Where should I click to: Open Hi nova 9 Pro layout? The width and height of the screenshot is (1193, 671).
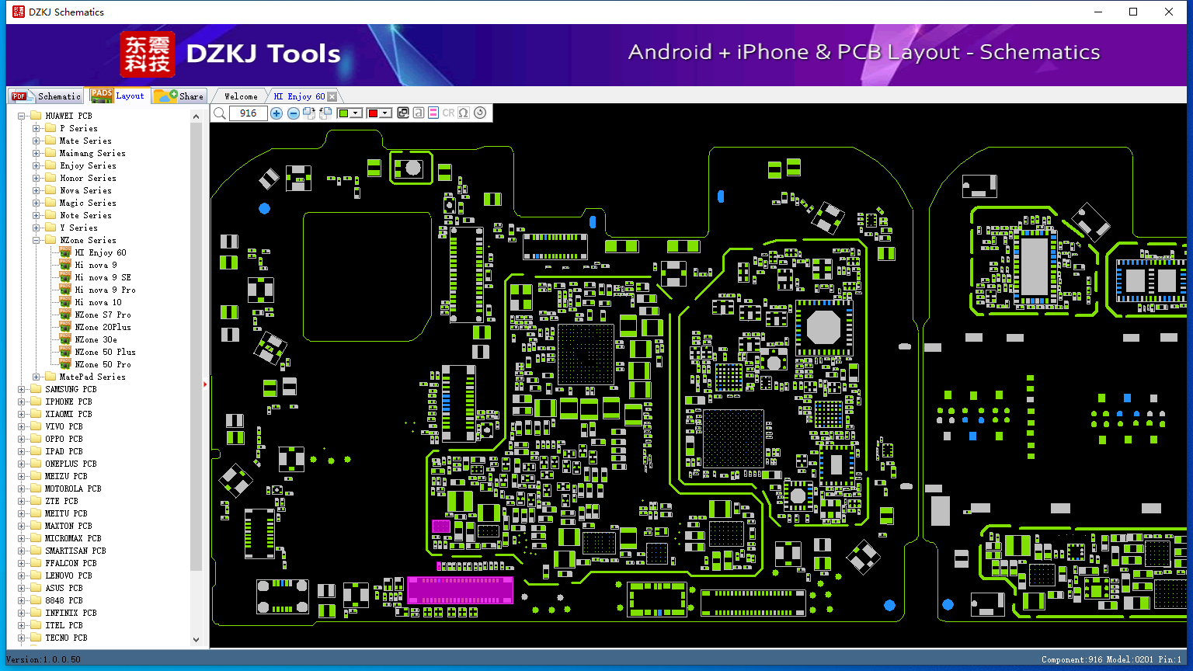[105, 290]
